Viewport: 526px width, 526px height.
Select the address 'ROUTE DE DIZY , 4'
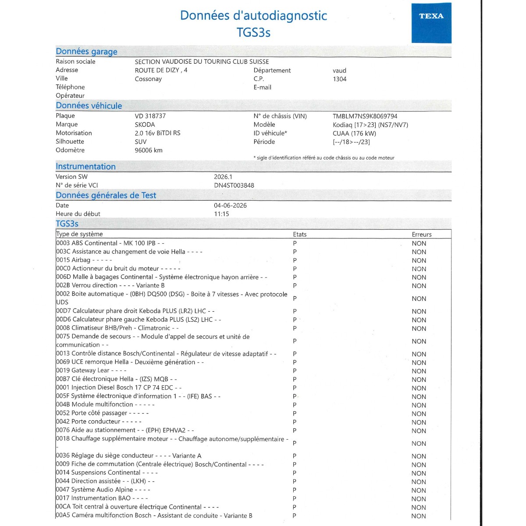tap(161, 70)
